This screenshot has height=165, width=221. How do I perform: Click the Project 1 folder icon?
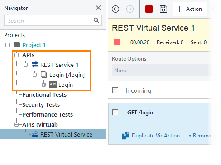[x=17, y=45]
